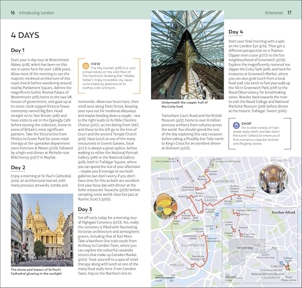The image size is (302, 288).
Task: Open the St Paul's Cathedral street photo
Action: (x=42, y=230)
